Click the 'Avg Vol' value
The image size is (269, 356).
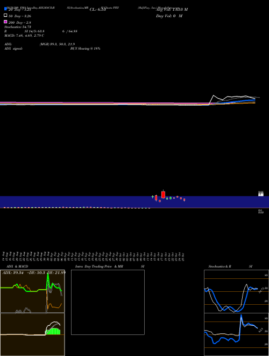click(172, 10)
